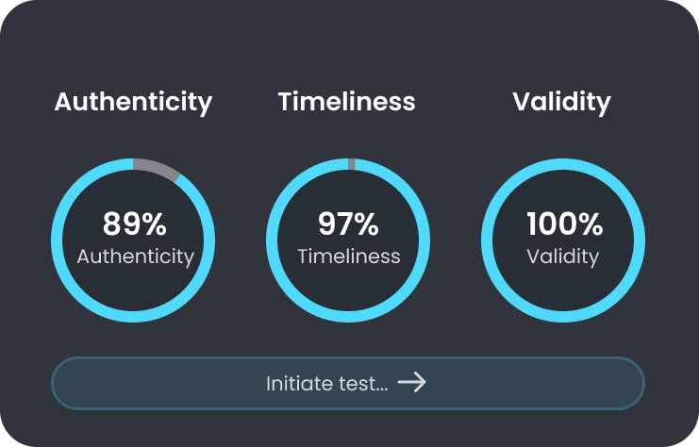
Task: Click the 100% value in the Validity gauge
Action: [563, 224]
